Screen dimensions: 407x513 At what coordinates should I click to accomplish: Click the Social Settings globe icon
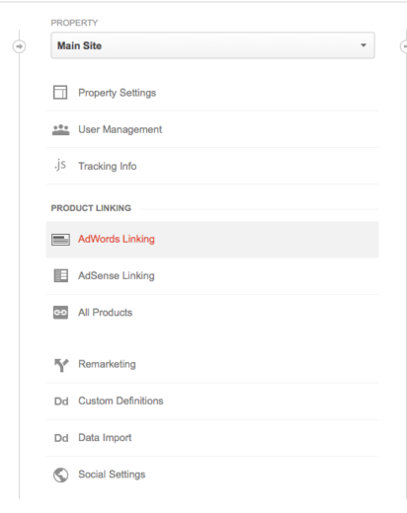(61, 475)
